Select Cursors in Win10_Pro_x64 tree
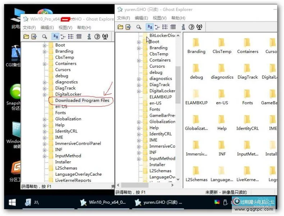Image resolution: width=284 pixels, height=216 pixels. click(x=63, y=69)
